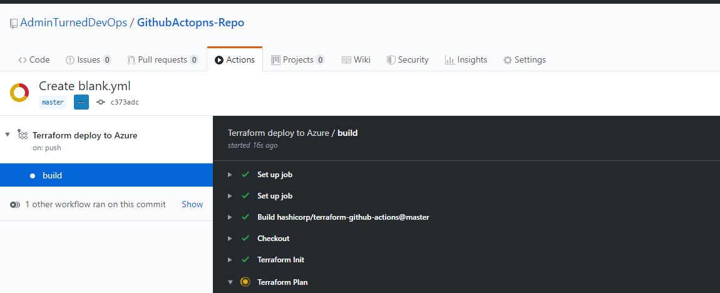Click the checkmark on Checkout step

(x=245, y=238)
